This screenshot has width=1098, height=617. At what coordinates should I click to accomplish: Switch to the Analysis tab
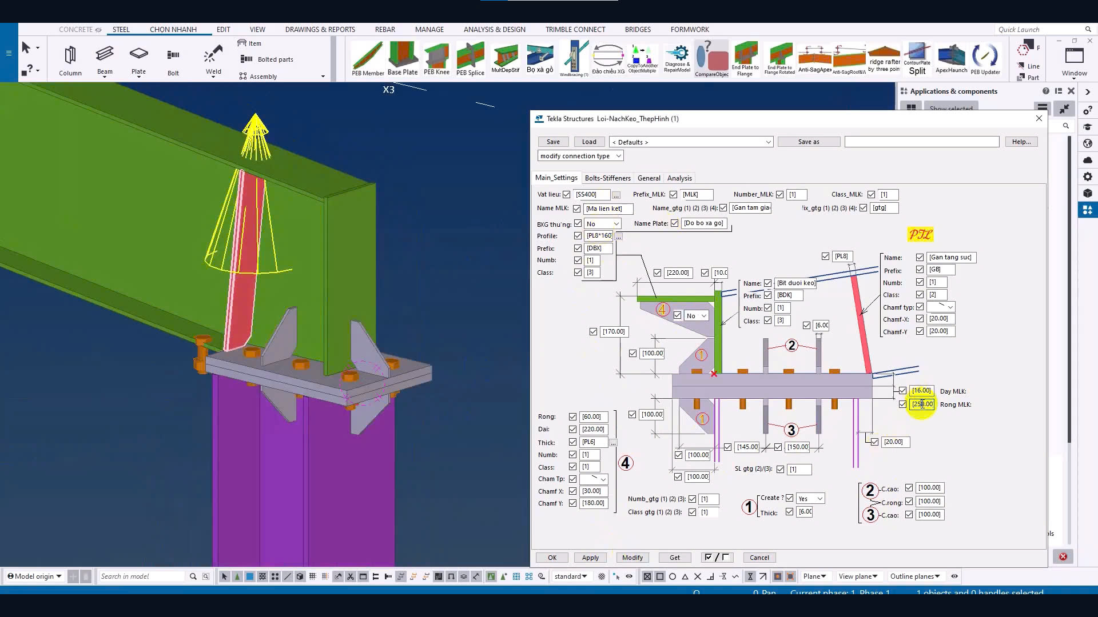point(679,178)
